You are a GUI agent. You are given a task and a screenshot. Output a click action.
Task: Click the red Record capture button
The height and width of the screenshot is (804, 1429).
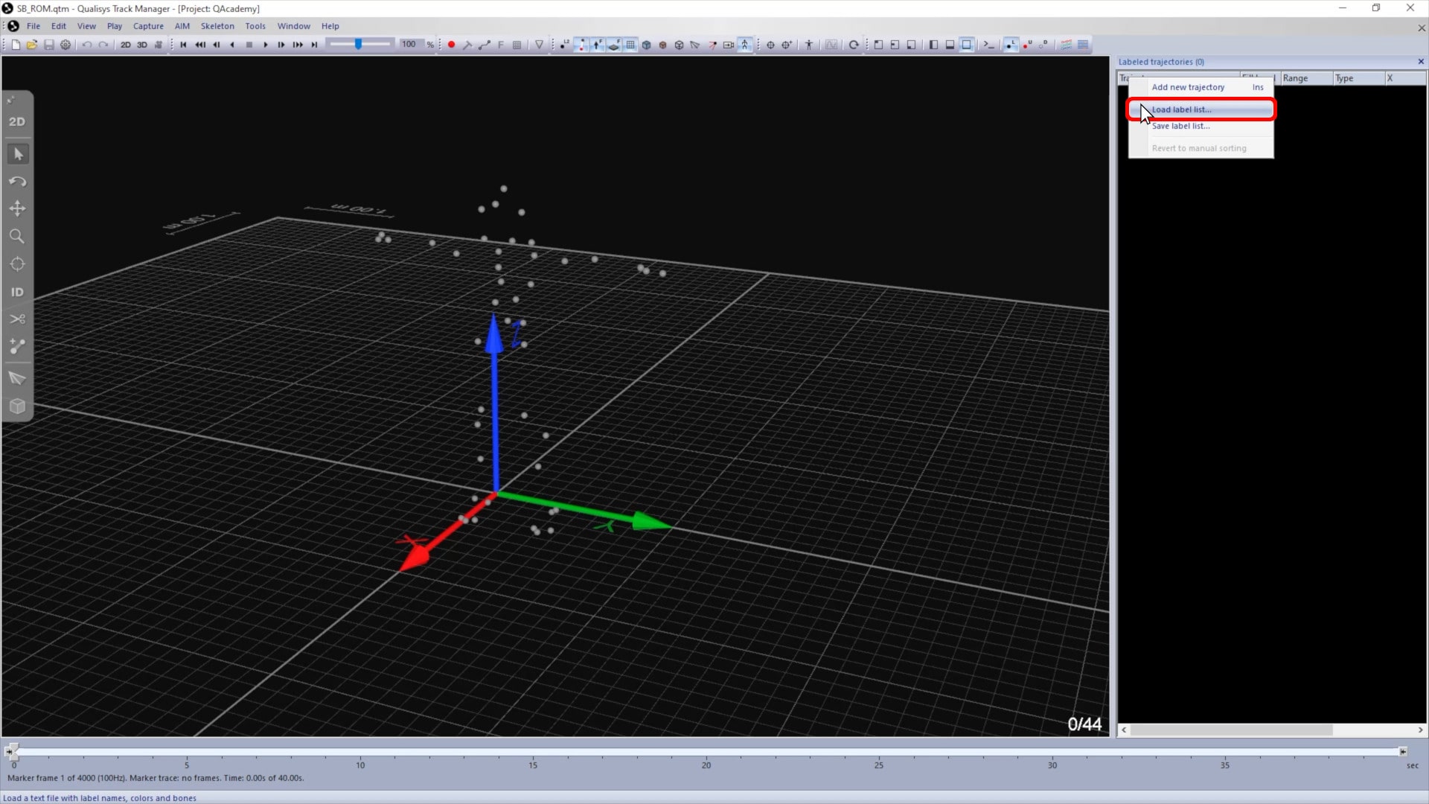[x=451, y=45]
